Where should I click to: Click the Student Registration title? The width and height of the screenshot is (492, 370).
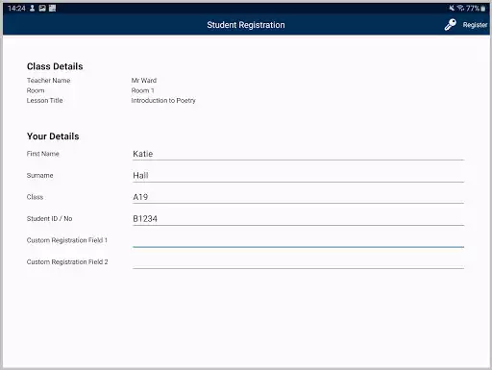(x=246, y=25)
